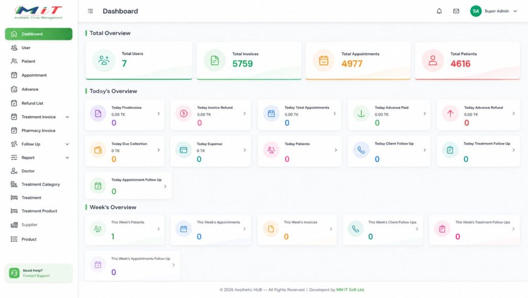The height and width of the screenshot is (298, 528).
Task: Click the Total Users people icon
Action: (104, 60)
